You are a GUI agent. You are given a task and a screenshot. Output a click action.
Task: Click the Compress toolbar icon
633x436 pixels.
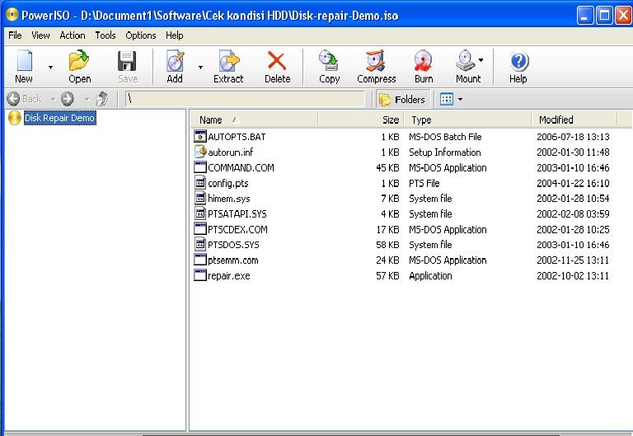pyautogui.click(x=376, y=61)
